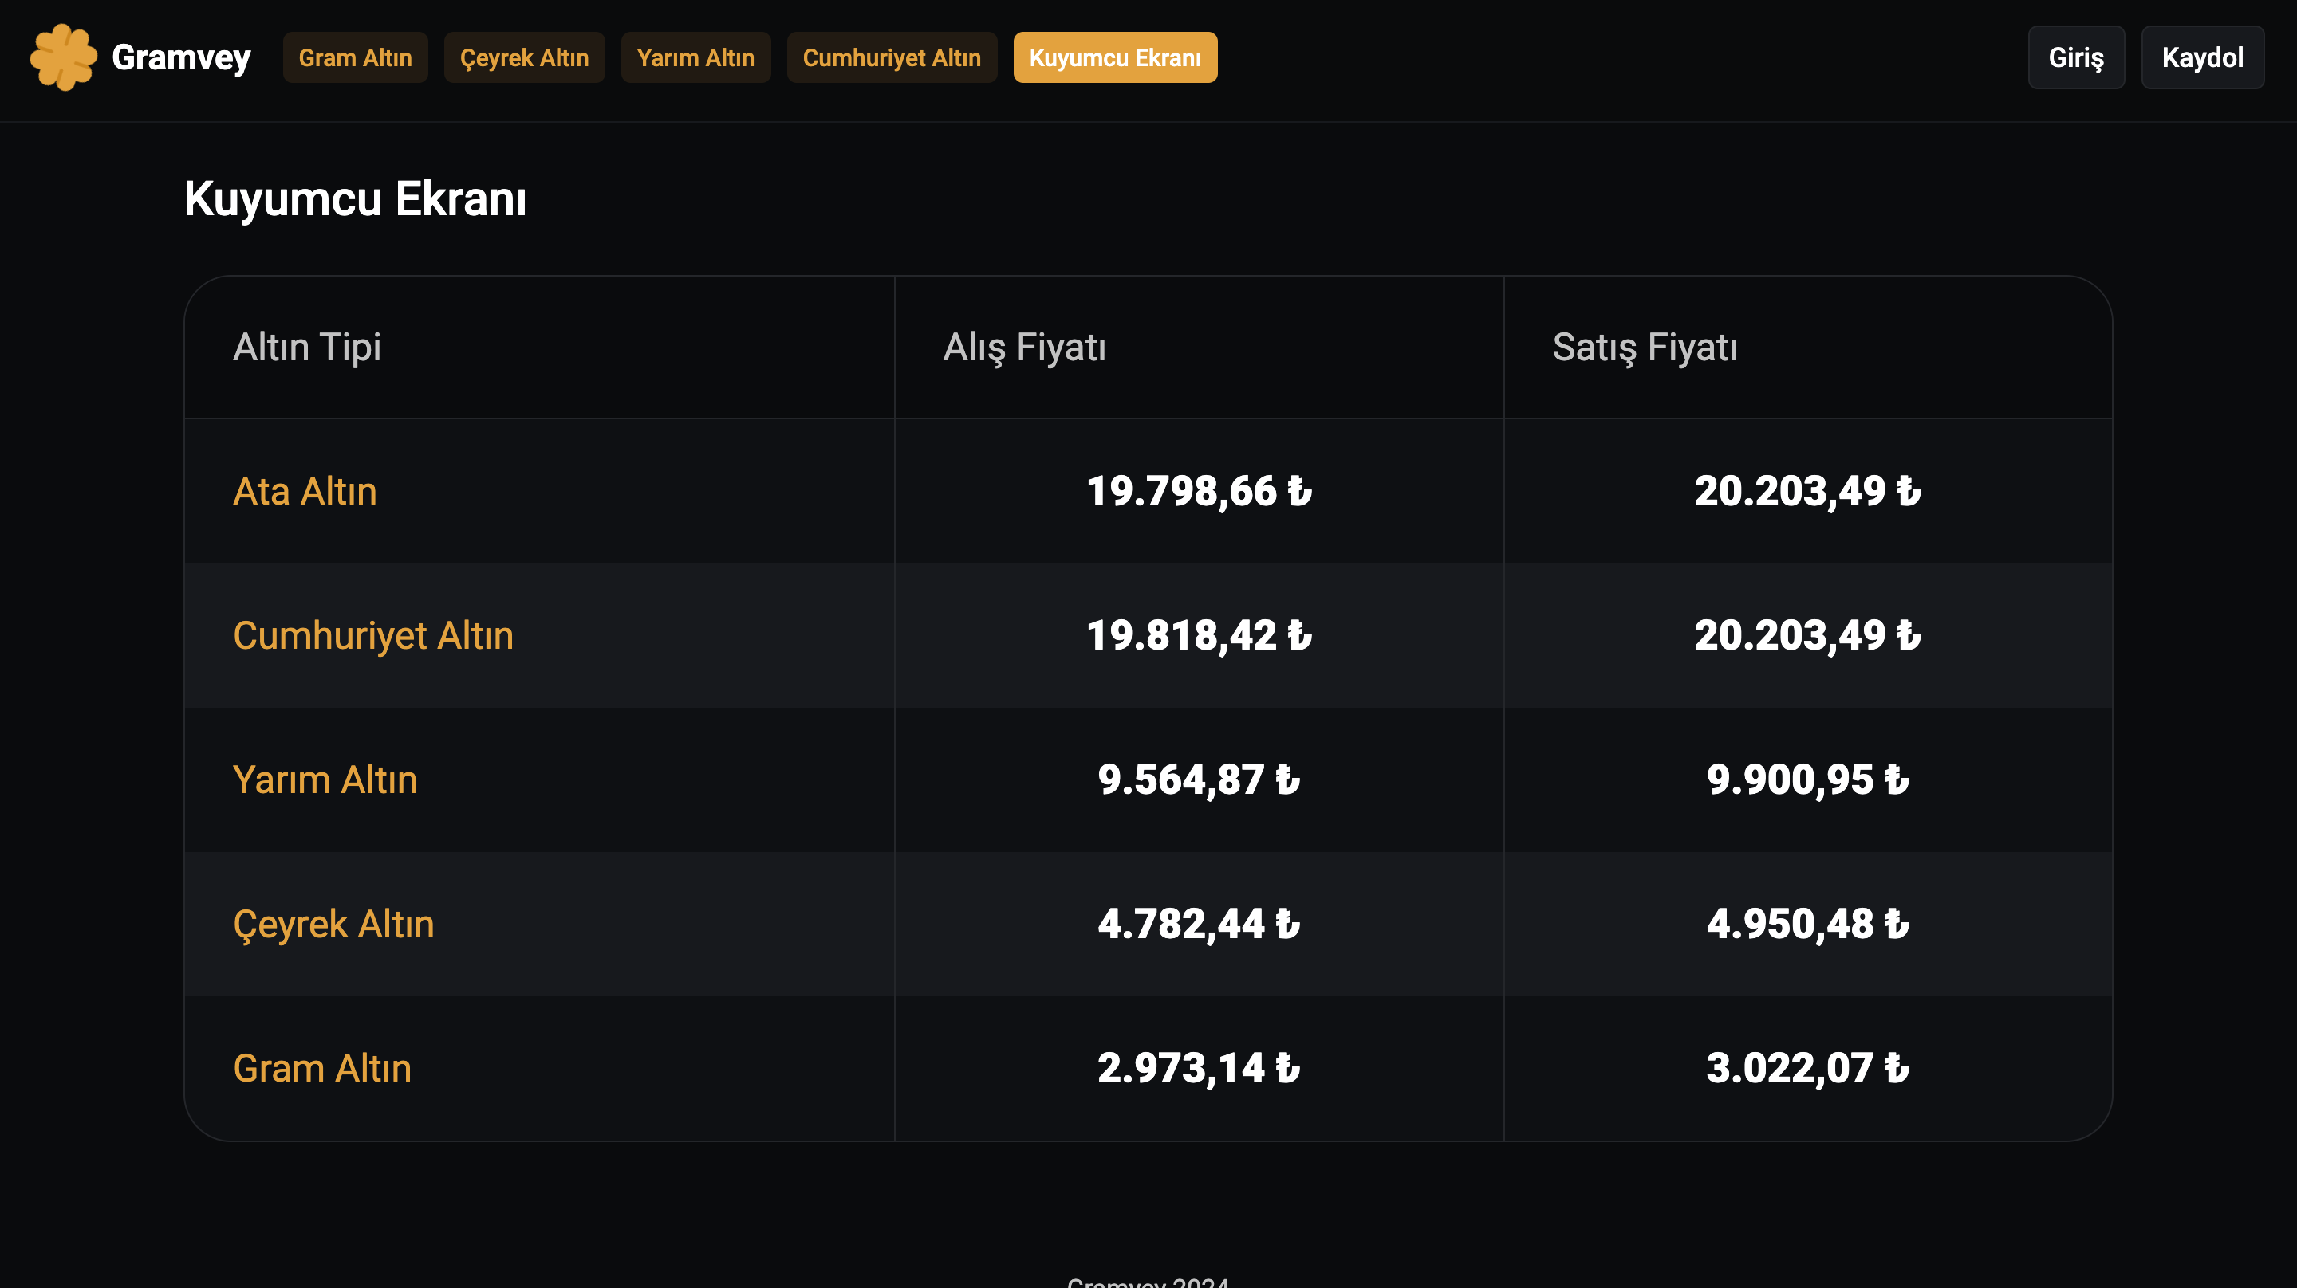Click the Kuyumcu Ekranı page heading
This screenshot has height=1288, width=2297.
[355, 198]
